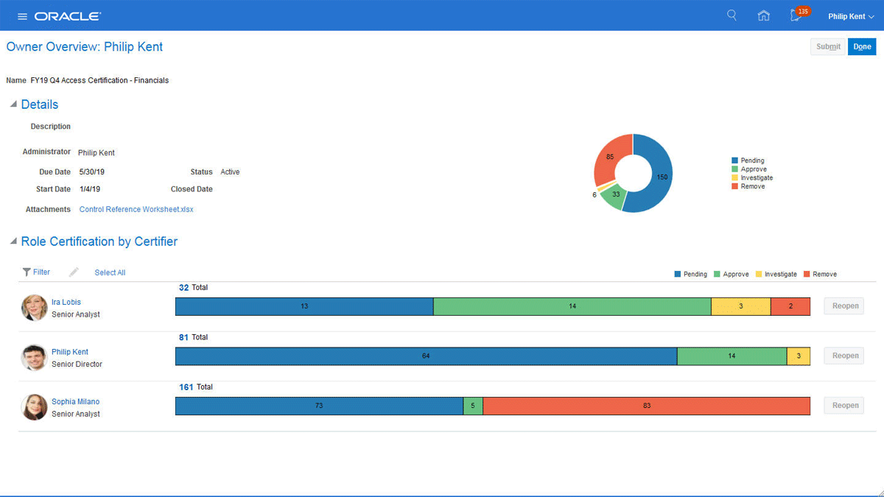Click the pencil edit icon
The image size is (884, 497).
(74, 272)
